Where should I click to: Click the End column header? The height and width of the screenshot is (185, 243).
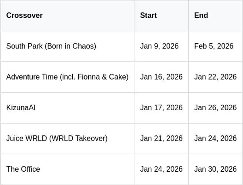201,16
